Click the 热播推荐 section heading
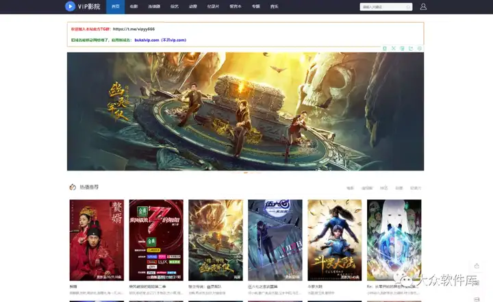493x302 pixels. coord(89,187)
